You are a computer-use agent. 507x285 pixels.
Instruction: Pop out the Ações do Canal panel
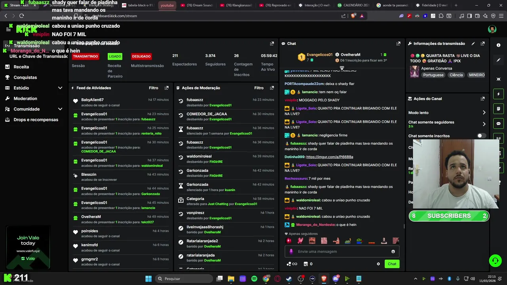pos(482,99)
